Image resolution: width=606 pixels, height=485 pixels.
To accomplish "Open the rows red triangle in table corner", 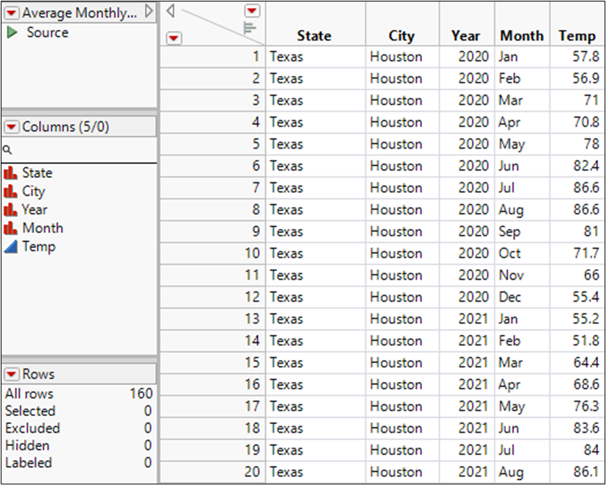I will pyautogui.click(x=174, y=38).
